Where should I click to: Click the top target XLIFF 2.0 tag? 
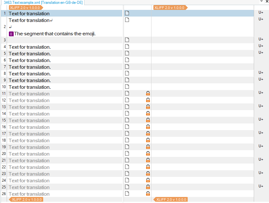pyautogui.click(x=170, y=8)
